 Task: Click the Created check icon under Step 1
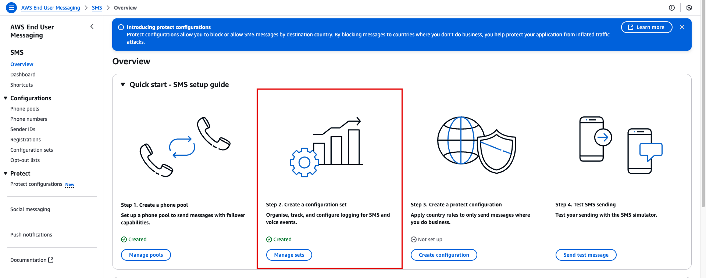coord(124,239)
